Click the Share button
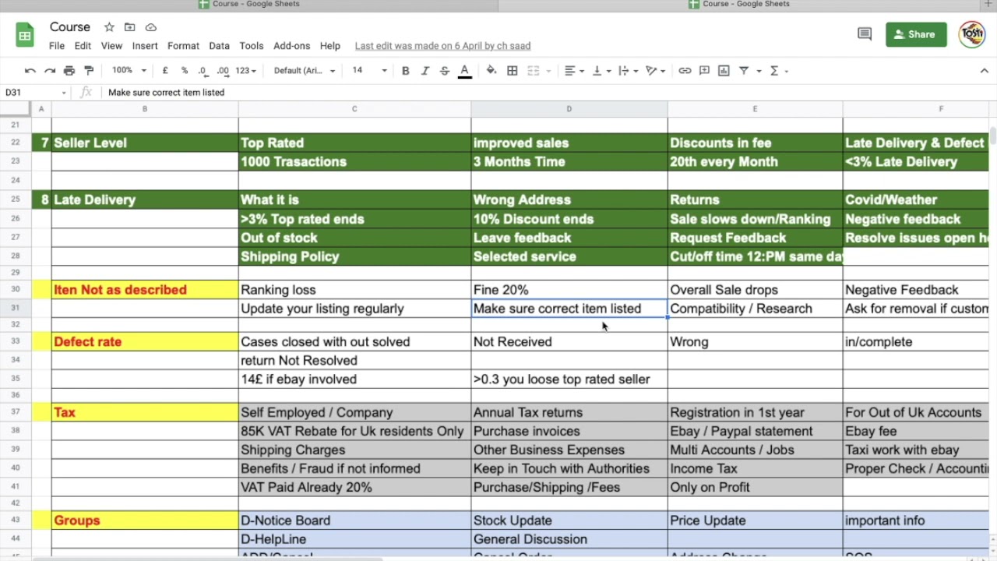The image size is (997, 561). 916,34
